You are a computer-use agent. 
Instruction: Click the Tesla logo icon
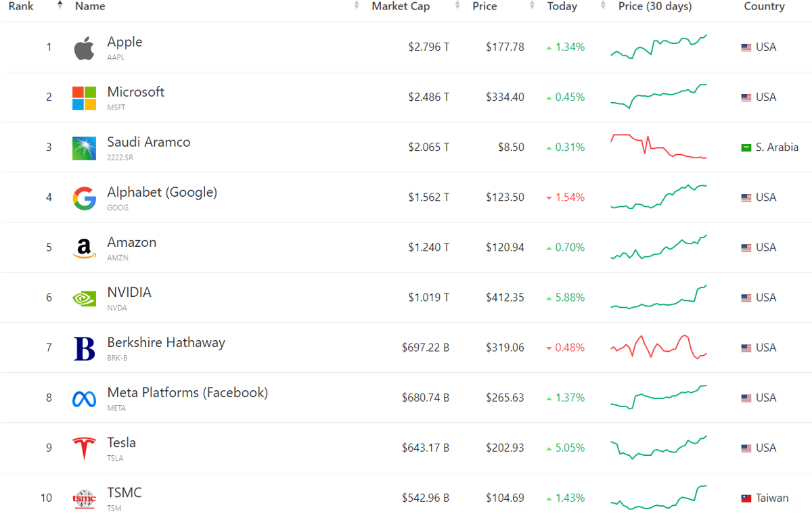(85, 448)
